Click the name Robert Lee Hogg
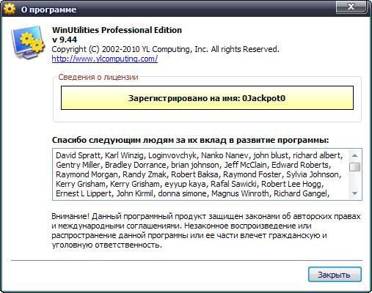 (x=291, y=184)
